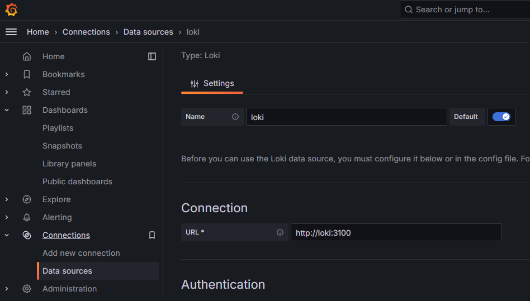Click the Search or jump to box
This screenshot has height=301, width=530.
(465, 9)
